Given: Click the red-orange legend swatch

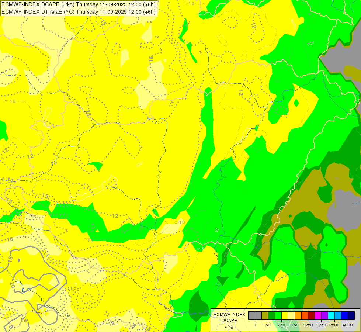Looking at the screenshot, I should coord(305,315).
